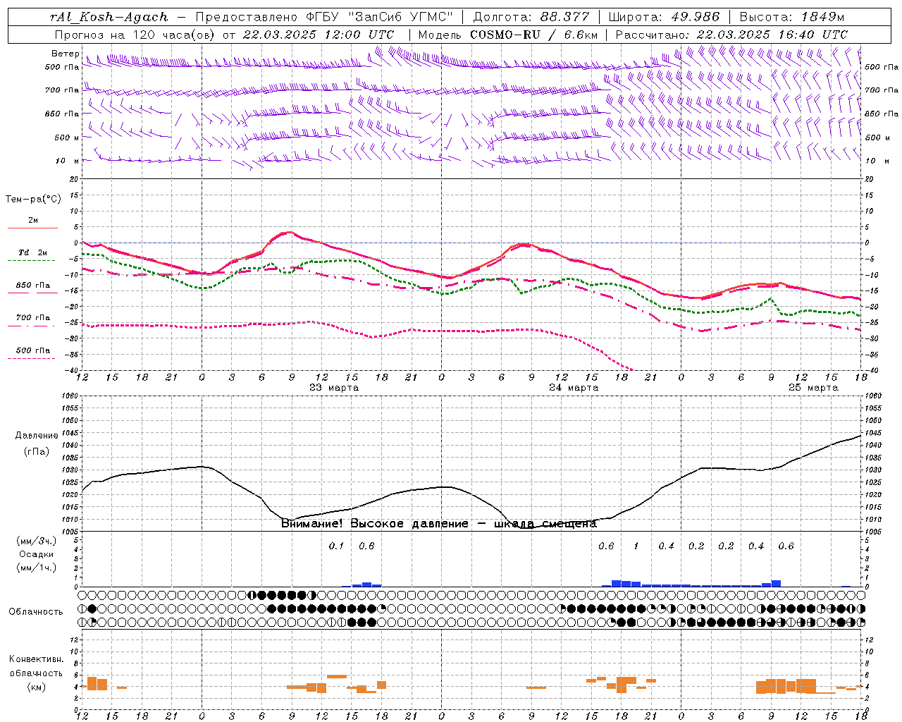Click the Ветер panel label
The height and width of the screenshot is (722, 902).
(65, 54)
